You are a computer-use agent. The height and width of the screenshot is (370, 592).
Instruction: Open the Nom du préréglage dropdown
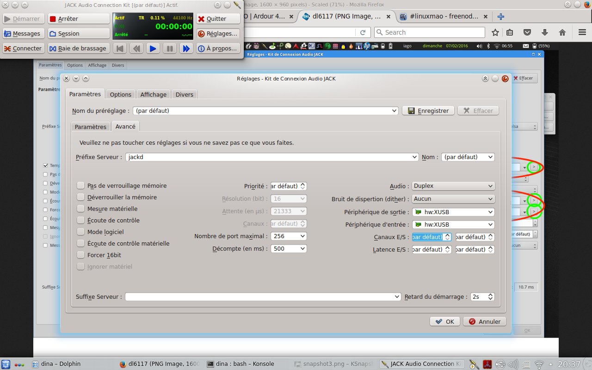(265, 111)
